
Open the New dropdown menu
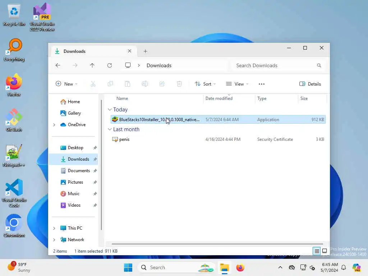coord(66,84)
